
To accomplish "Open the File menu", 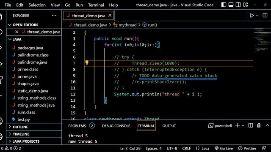I will click(8, 5).
